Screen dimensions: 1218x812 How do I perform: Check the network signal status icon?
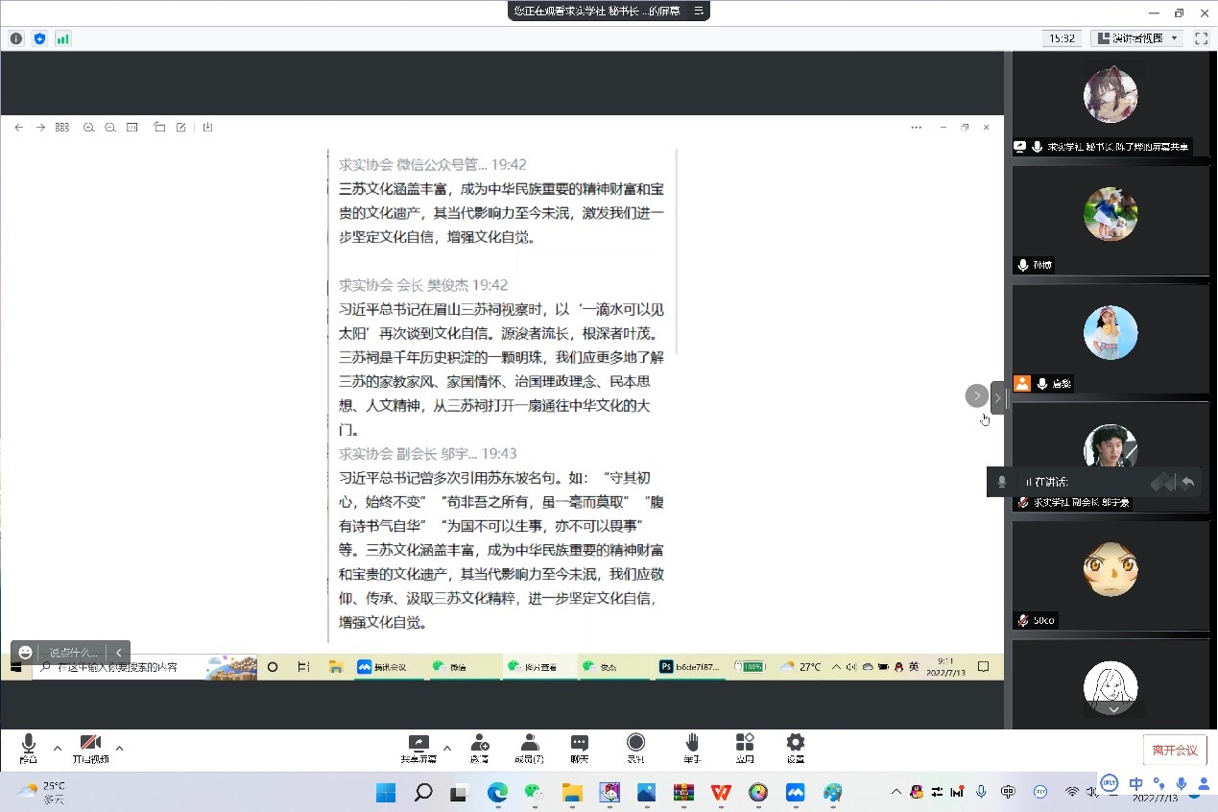(63, 38)
